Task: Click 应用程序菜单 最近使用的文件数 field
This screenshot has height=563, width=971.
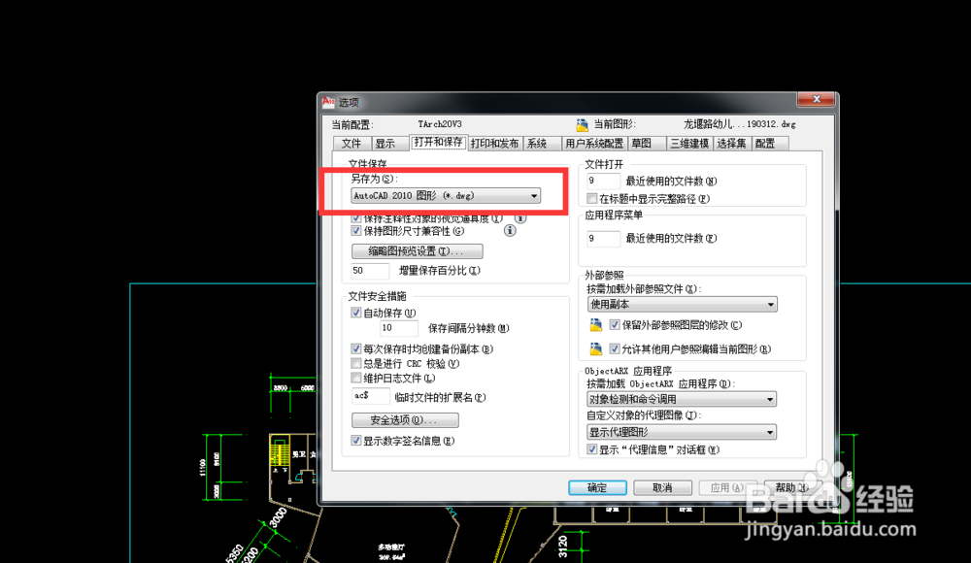Action: (603, 239)
